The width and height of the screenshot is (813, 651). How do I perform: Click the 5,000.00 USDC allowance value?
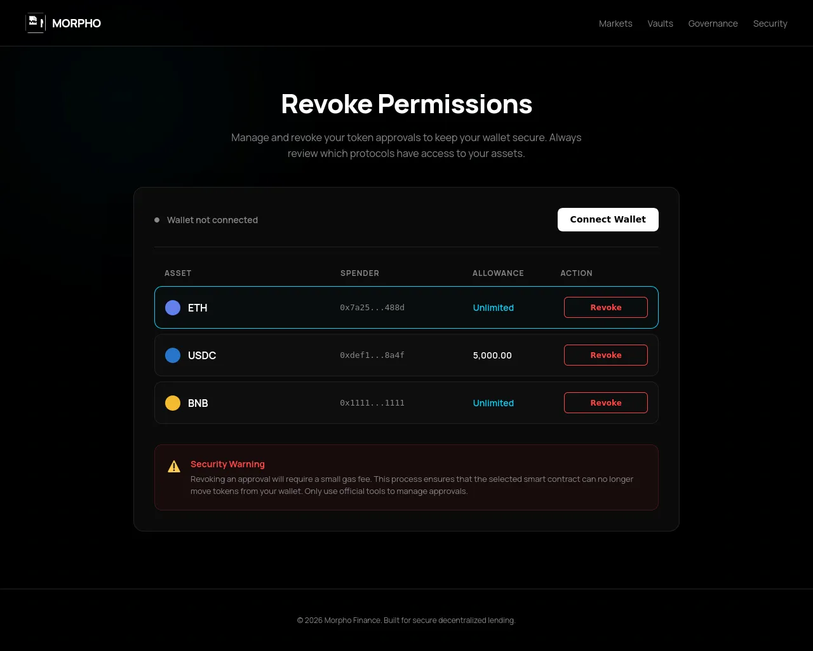pyautogui.click(x=492, y=355)
